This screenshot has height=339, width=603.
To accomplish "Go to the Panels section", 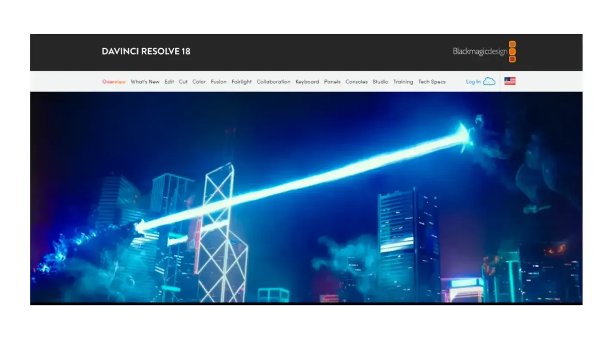I will coord(332,82).
